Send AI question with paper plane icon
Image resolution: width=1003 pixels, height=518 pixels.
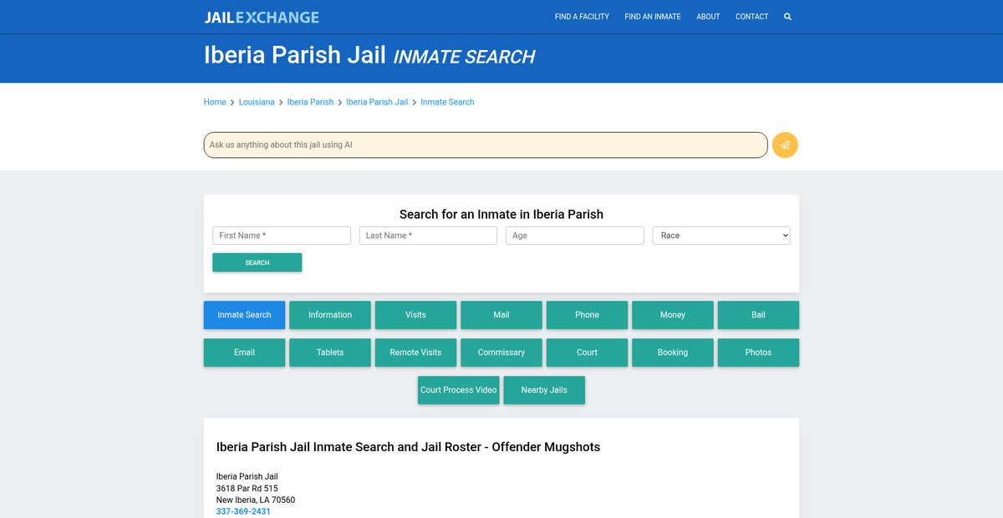[785, 145]
